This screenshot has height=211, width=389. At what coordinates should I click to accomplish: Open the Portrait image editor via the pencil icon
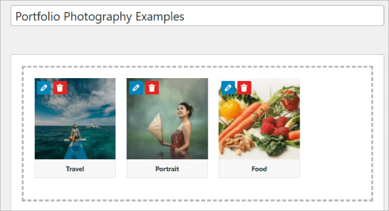click(x=136, y=88)
